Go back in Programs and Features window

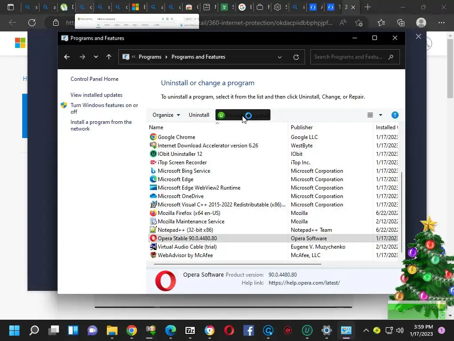click(x=67, y=57)
